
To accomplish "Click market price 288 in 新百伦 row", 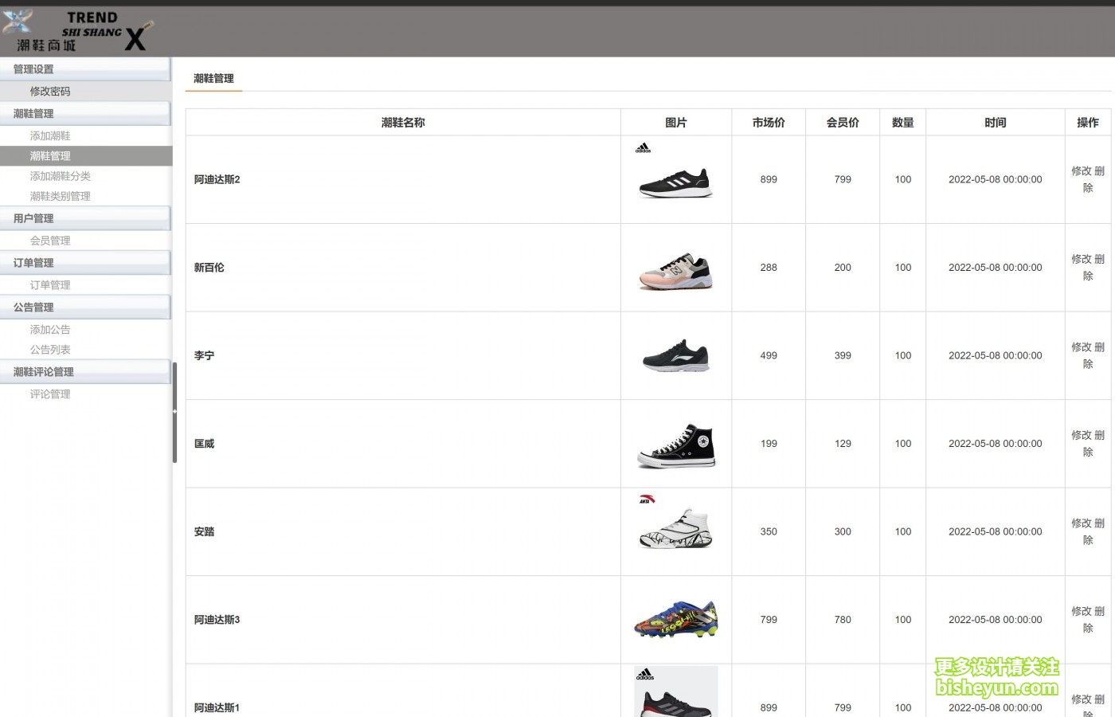I will (769, 268).
